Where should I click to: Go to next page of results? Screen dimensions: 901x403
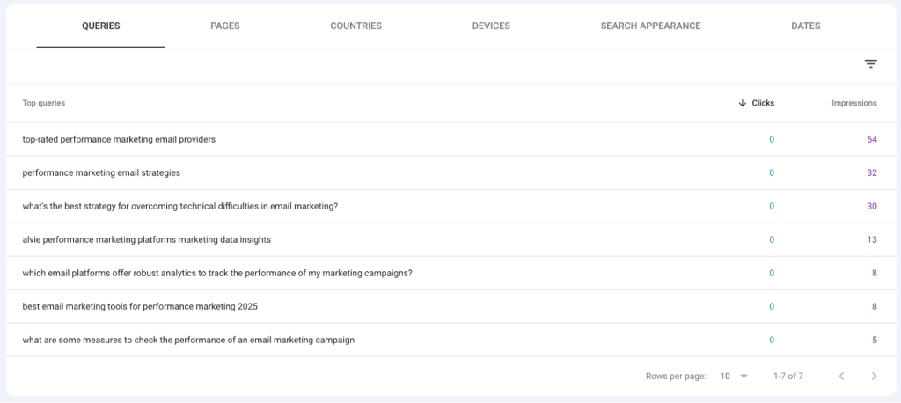click(874, 376)
